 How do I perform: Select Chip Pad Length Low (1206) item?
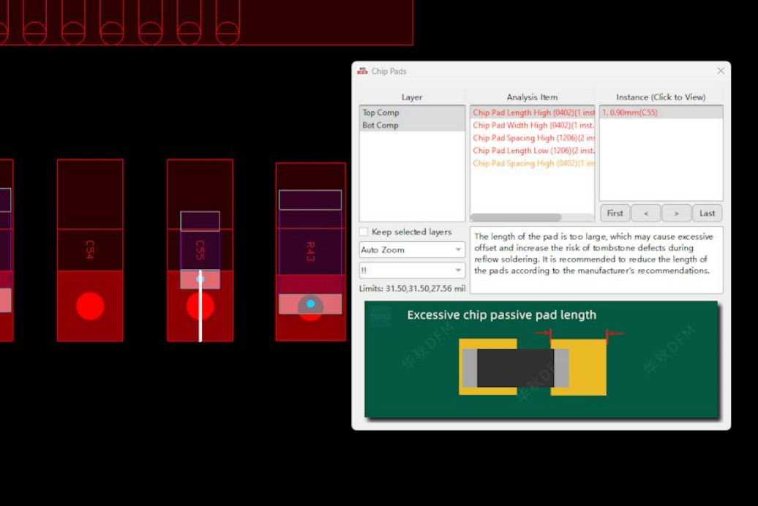point(532,151)
